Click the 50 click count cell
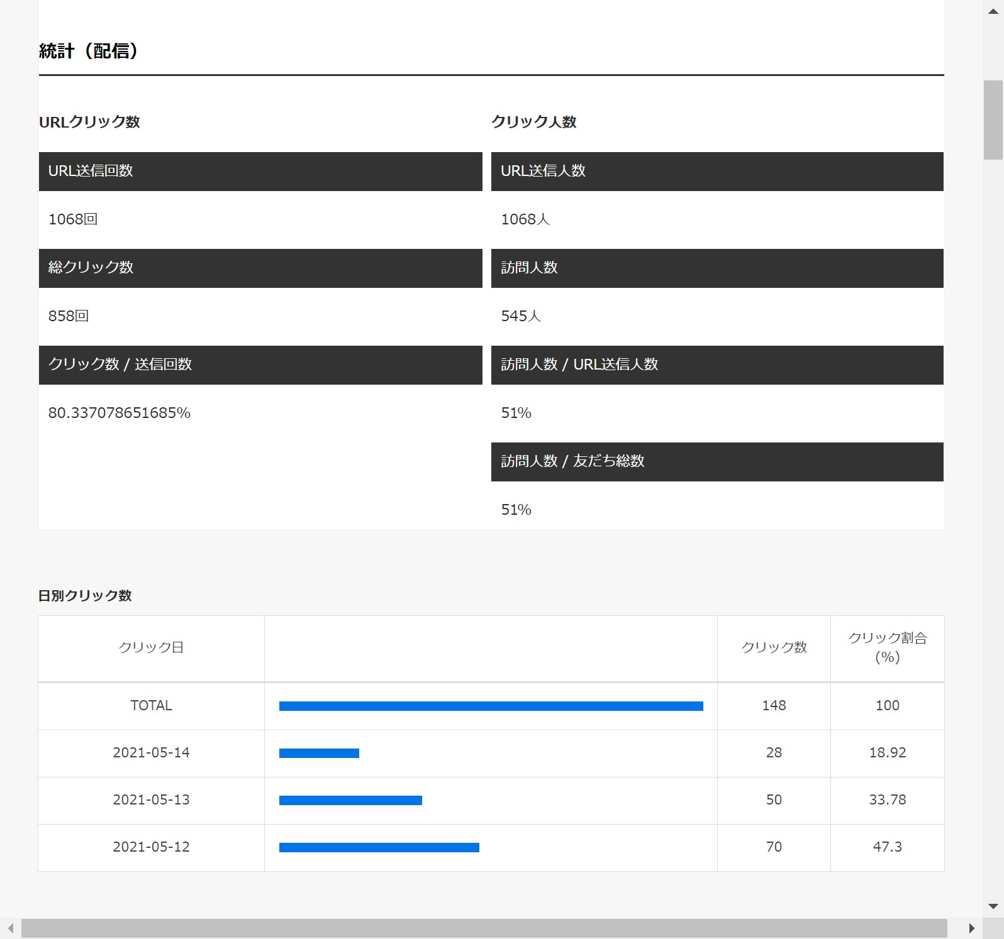Viewport: 1004px width, 939px height. coord(774,800)
